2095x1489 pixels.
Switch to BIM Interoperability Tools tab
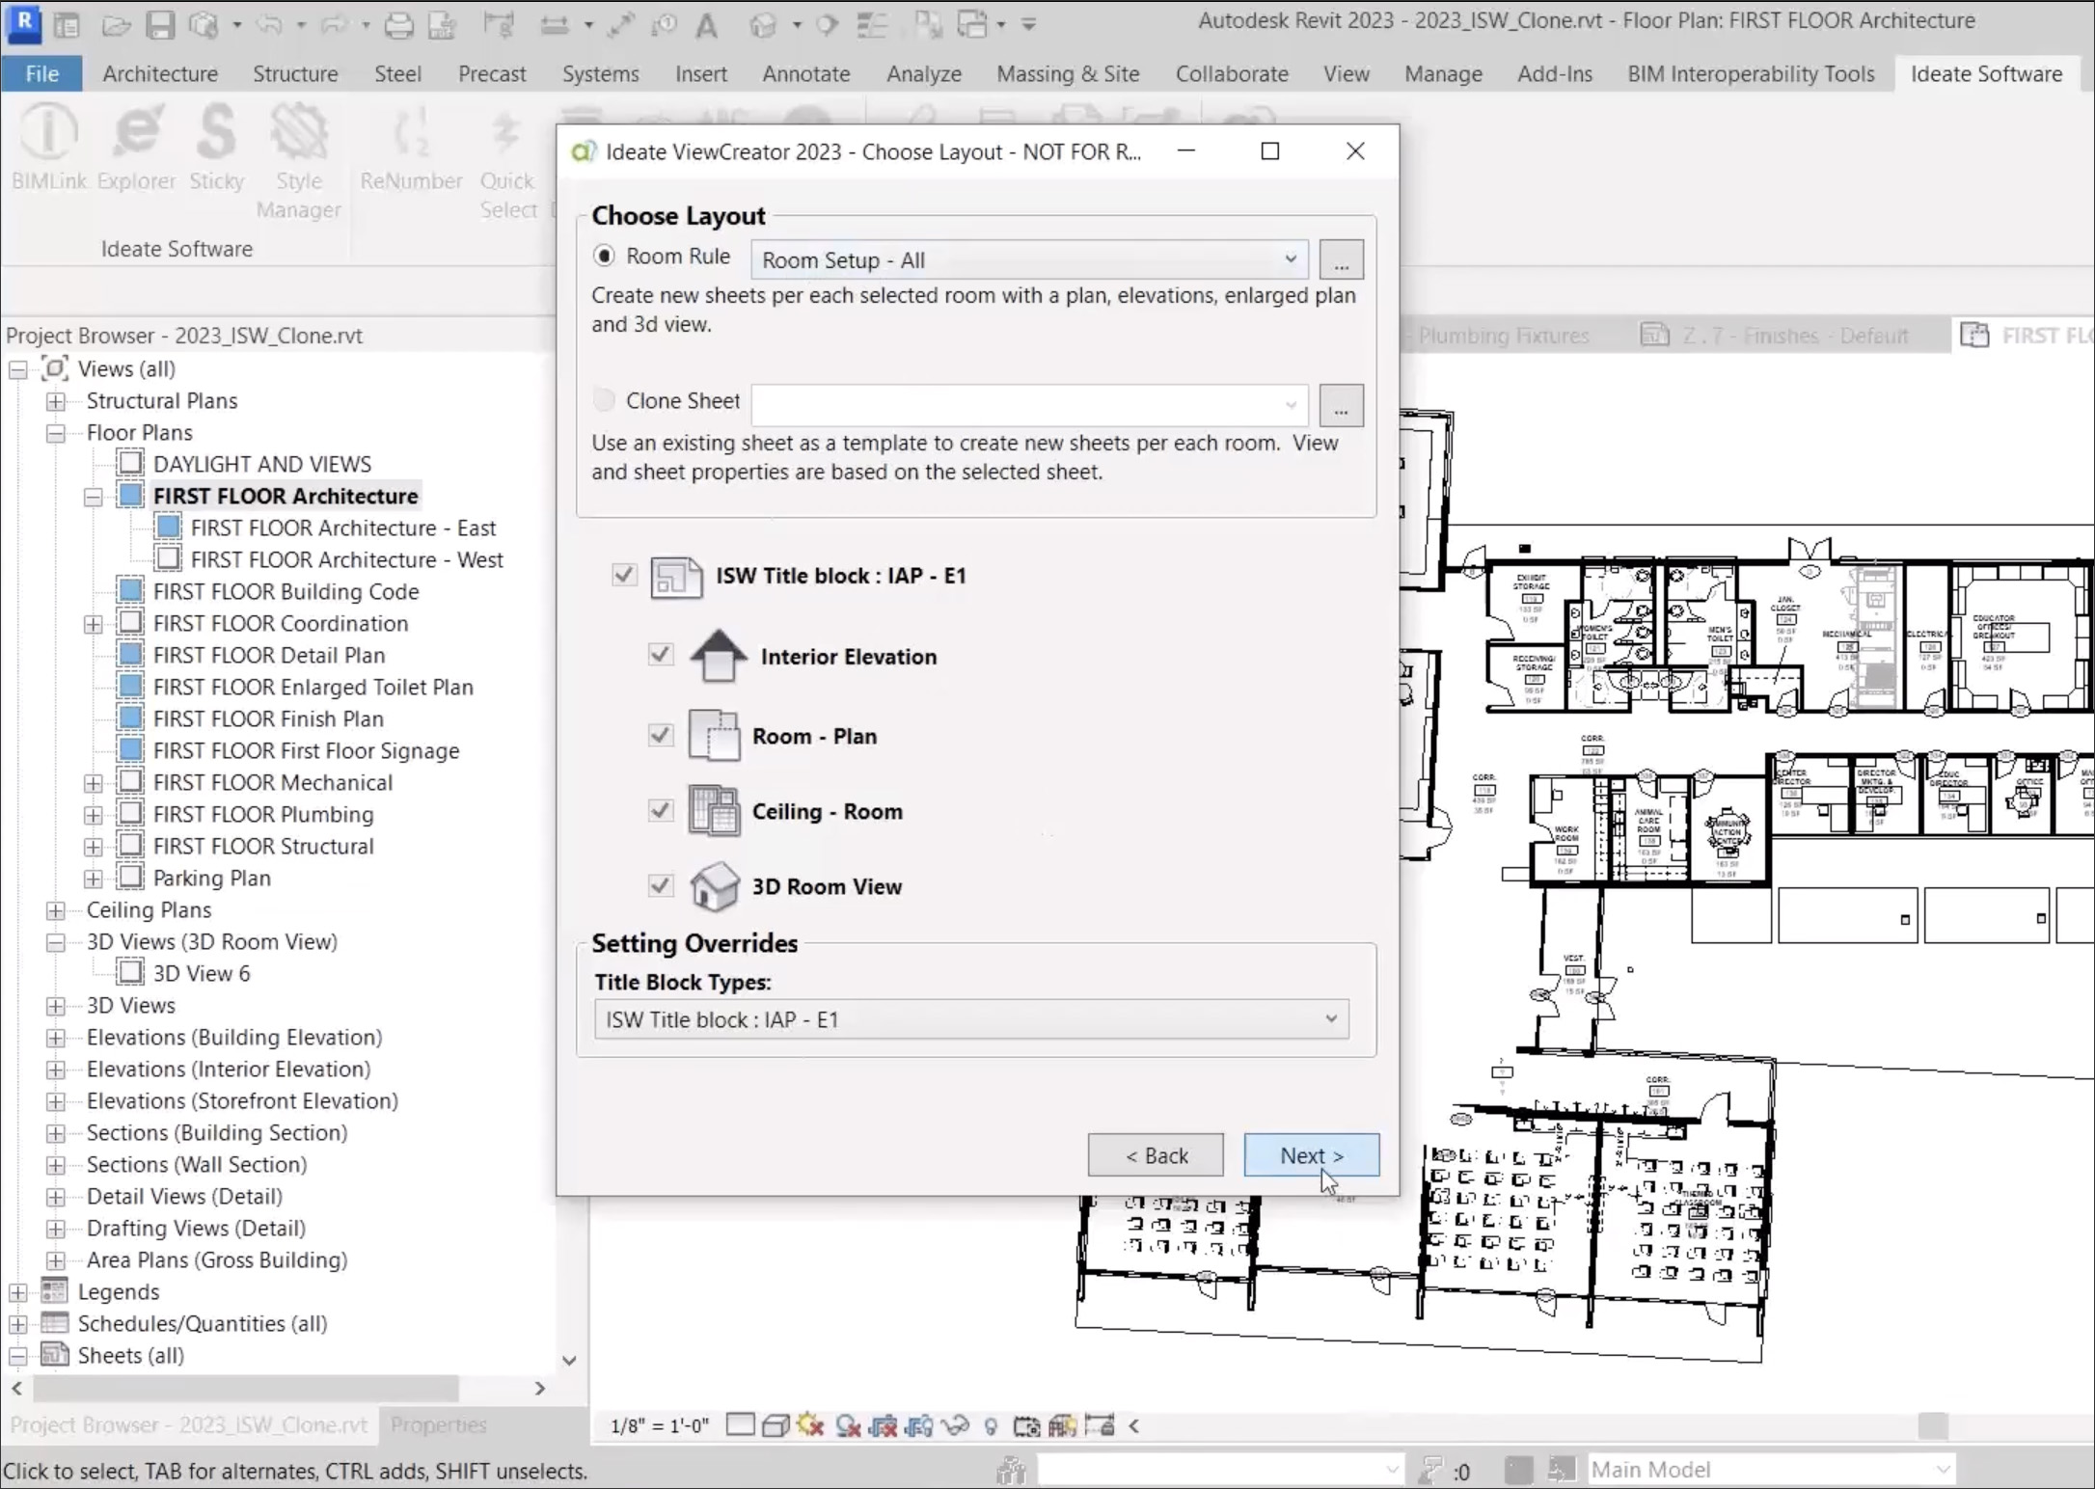1751,74
